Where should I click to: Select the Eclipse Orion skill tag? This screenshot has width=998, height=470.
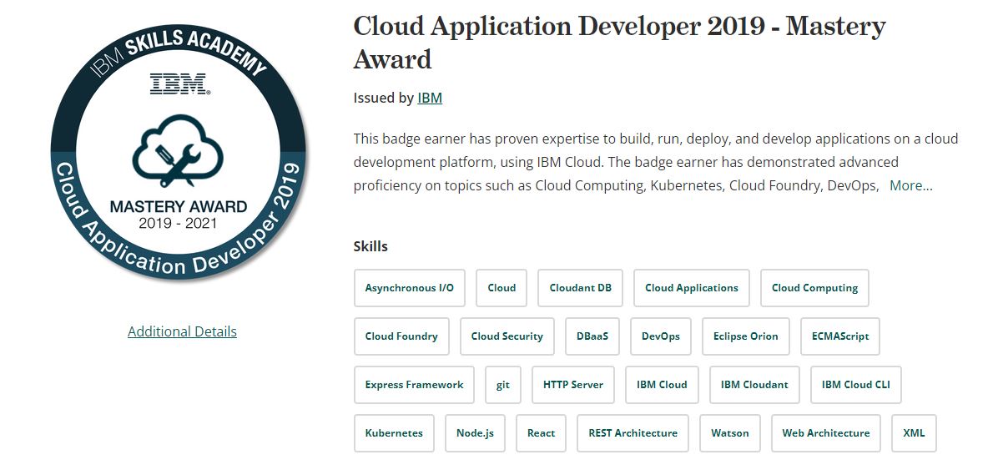pyautogui.click(x=746, y=336)
